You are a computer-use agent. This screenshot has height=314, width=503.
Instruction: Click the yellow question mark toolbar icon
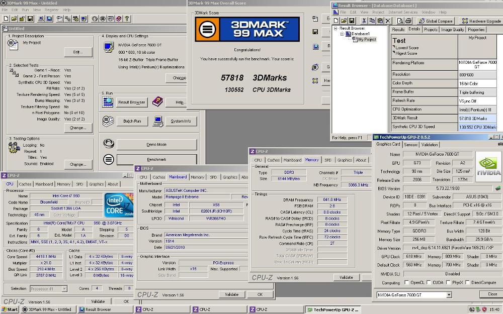[127, 19]
